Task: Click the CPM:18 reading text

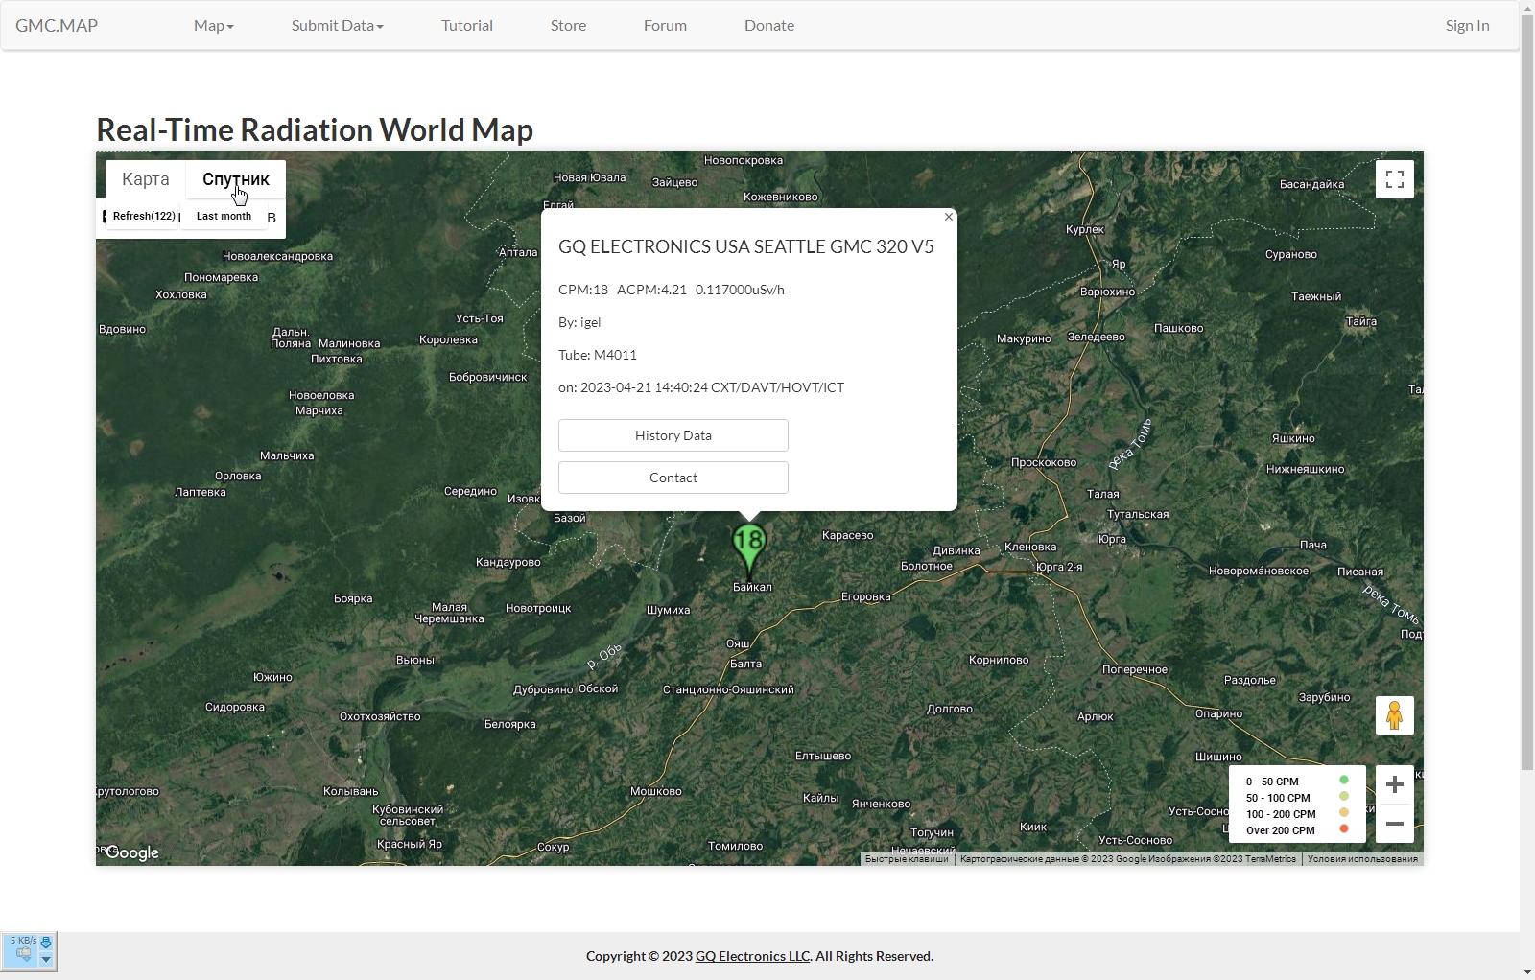Action: [583, 290]
